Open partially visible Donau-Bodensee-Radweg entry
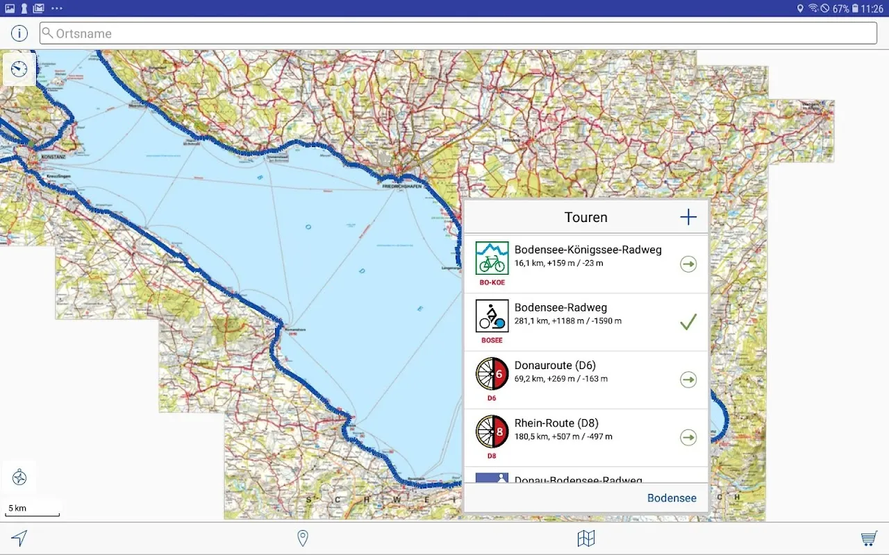This screenshot has height=555, width=889. pos(578,478)
